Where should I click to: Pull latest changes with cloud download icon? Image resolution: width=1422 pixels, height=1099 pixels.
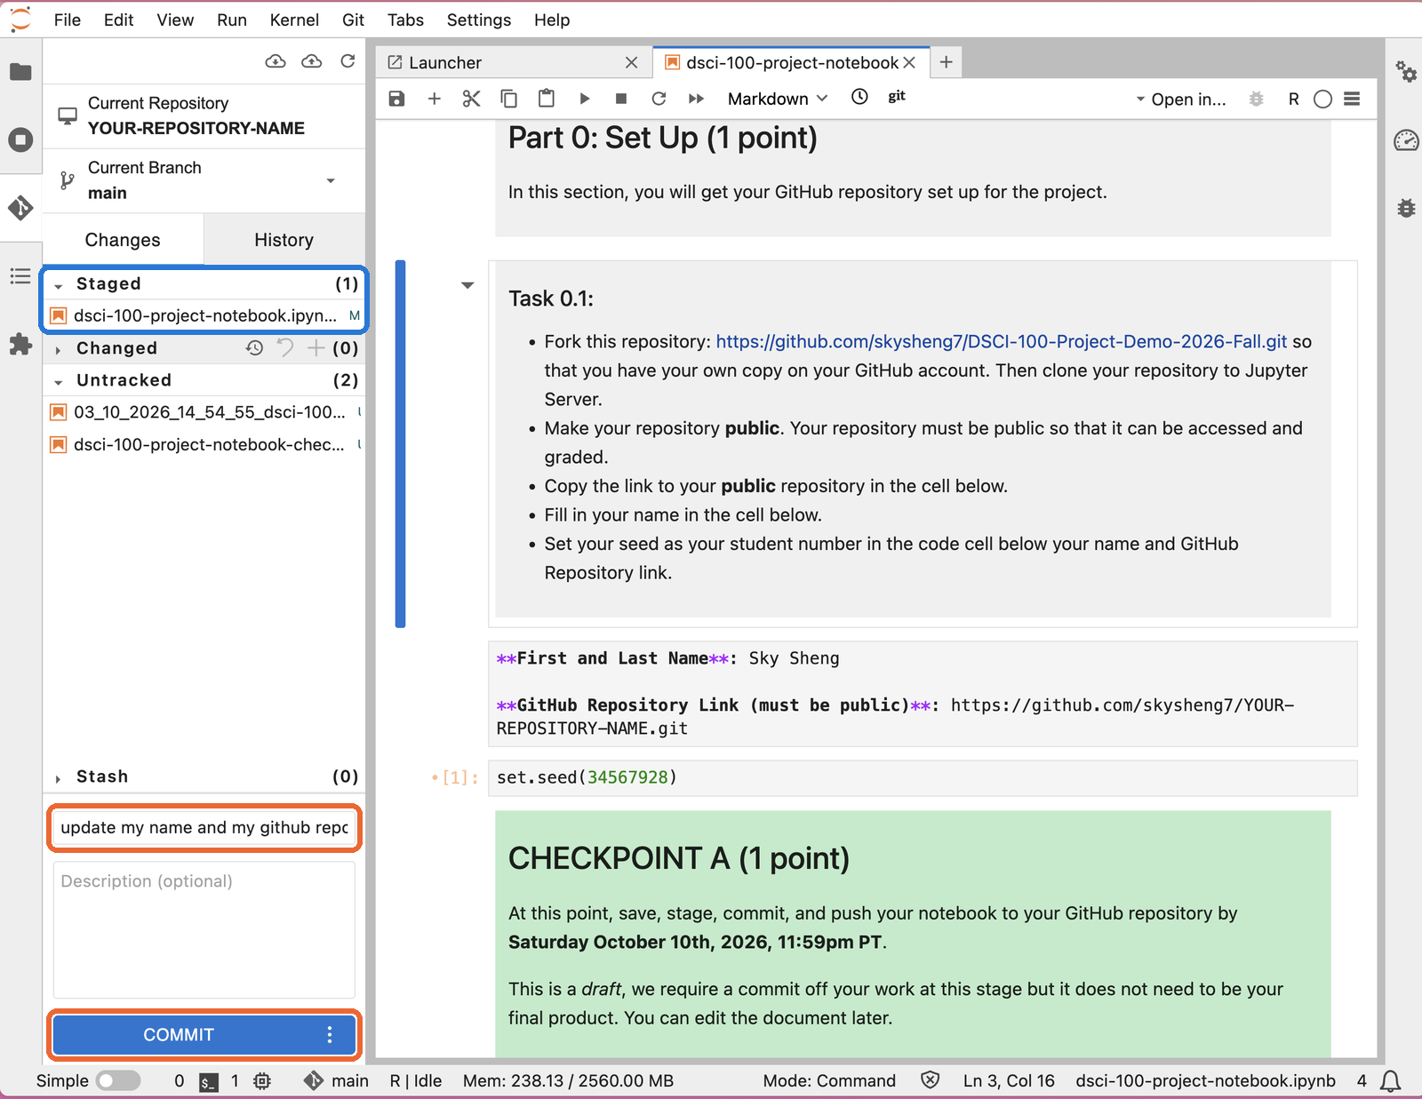(276, 61)
